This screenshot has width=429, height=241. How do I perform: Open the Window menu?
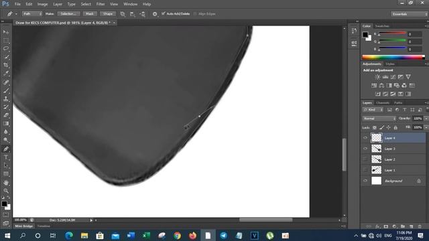(130, 4)
